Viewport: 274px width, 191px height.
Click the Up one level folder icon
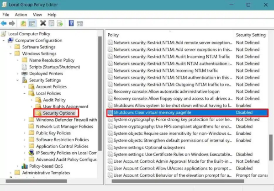(23, 23)
